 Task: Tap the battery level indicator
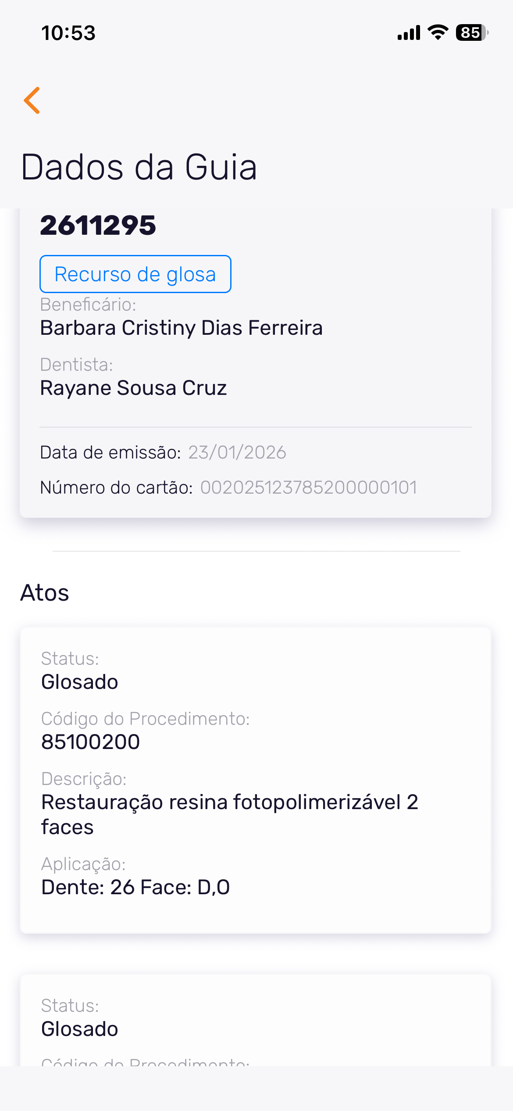[x=472, y=33]
